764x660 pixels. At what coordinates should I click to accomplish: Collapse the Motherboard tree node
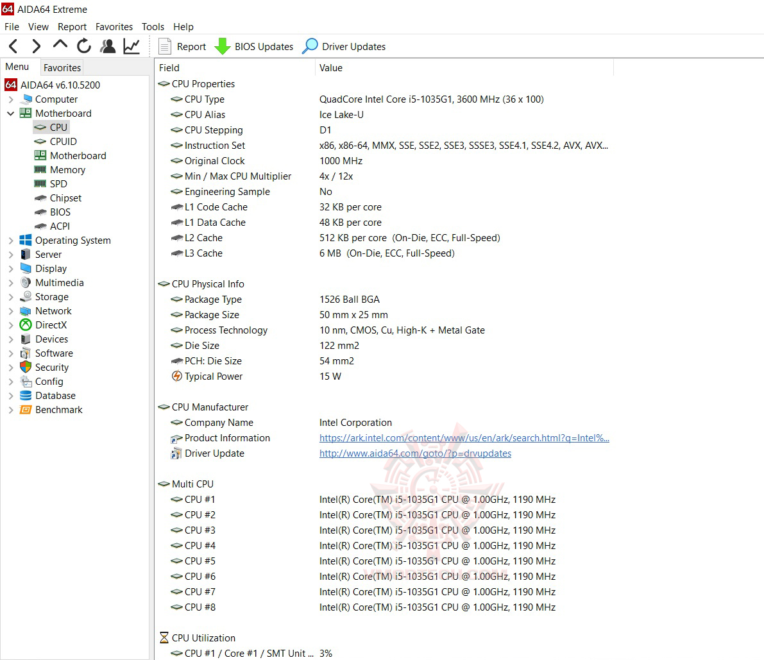[11, 114]
